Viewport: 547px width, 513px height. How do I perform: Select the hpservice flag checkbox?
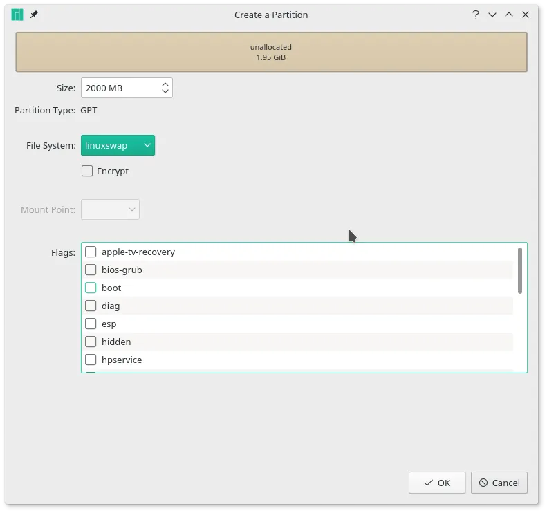pyautogui.click(x=91, y=360)
